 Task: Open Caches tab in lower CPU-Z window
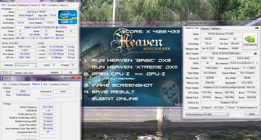coord(14,84)
